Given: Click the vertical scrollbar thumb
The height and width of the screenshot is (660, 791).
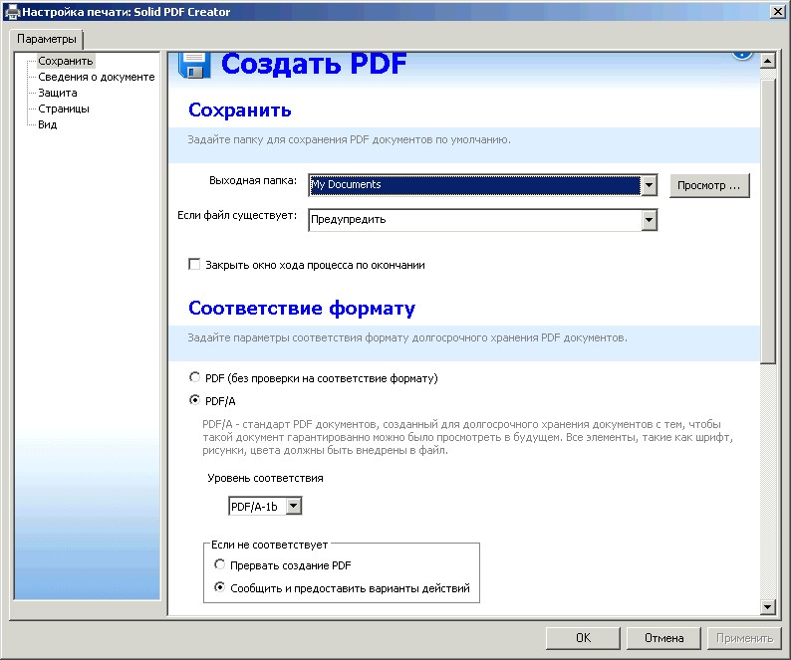Looking at the screenshot, I should coord(767,221).
